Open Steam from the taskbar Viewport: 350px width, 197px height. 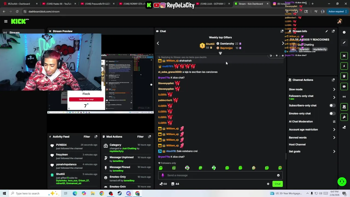(119, 193)
